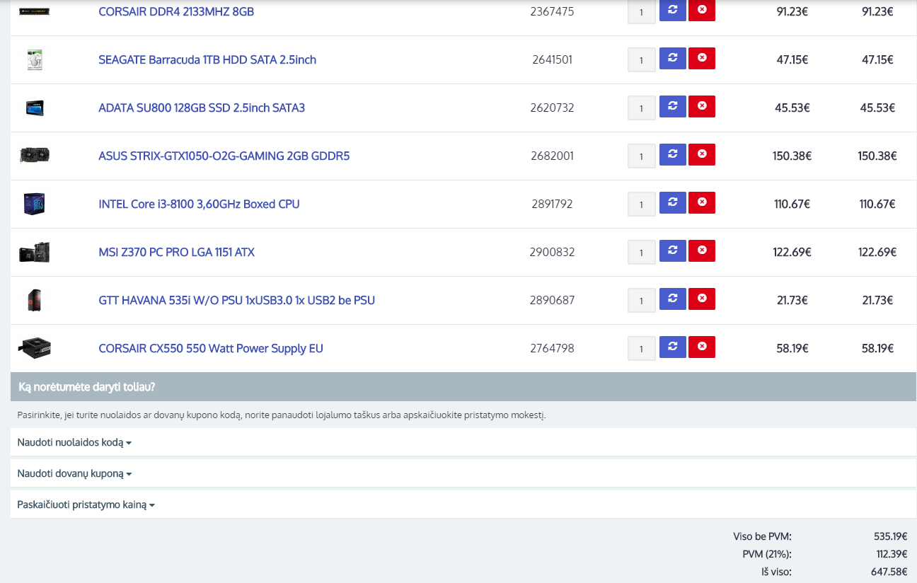Viewport: 917px width, 583px height.
Task: Click quantity field for SEAGATE Barracuda
Action: coord(642,60)
